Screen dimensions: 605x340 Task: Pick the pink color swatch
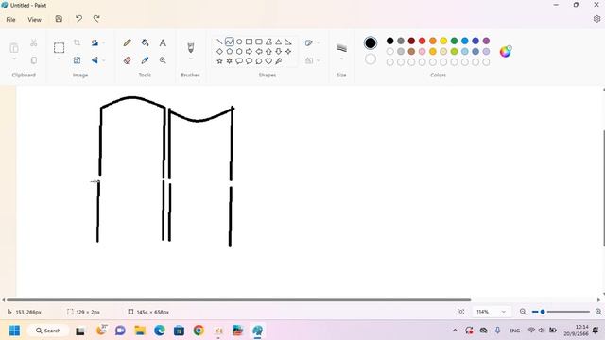coord(423,51)
